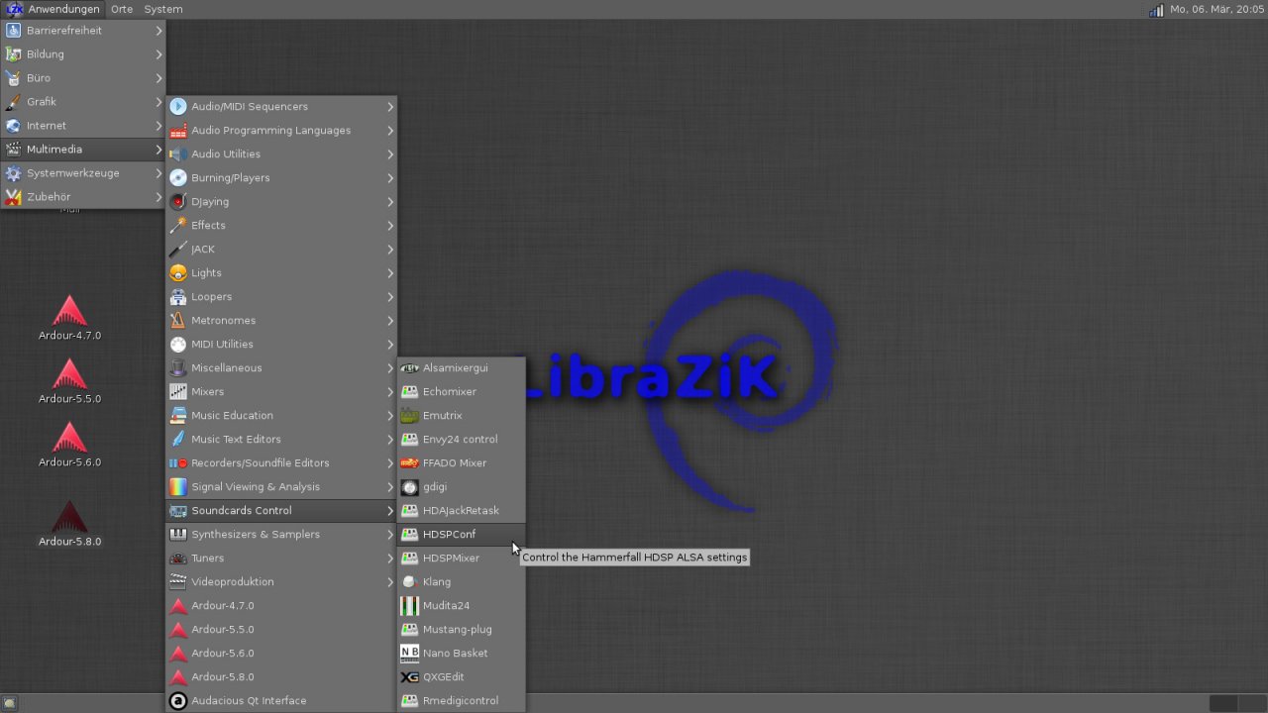Expand the Audio/MIDI Sequencers submenu arrow
The image size is (1268, 713).
390,106
